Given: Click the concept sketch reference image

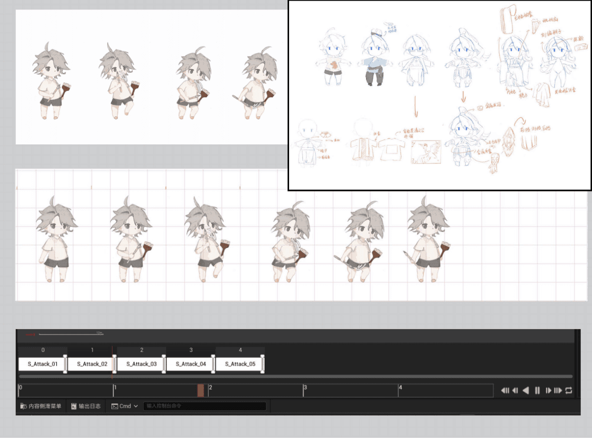Looking at the screenshot, I should click(440, 95).
